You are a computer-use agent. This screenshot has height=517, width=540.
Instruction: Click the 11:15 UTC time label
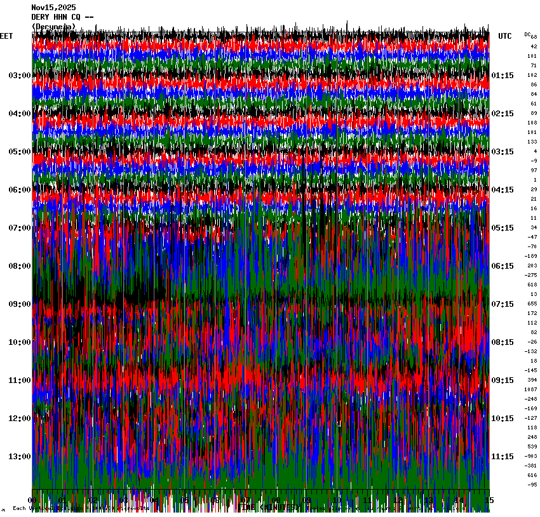tap(503, 457)
